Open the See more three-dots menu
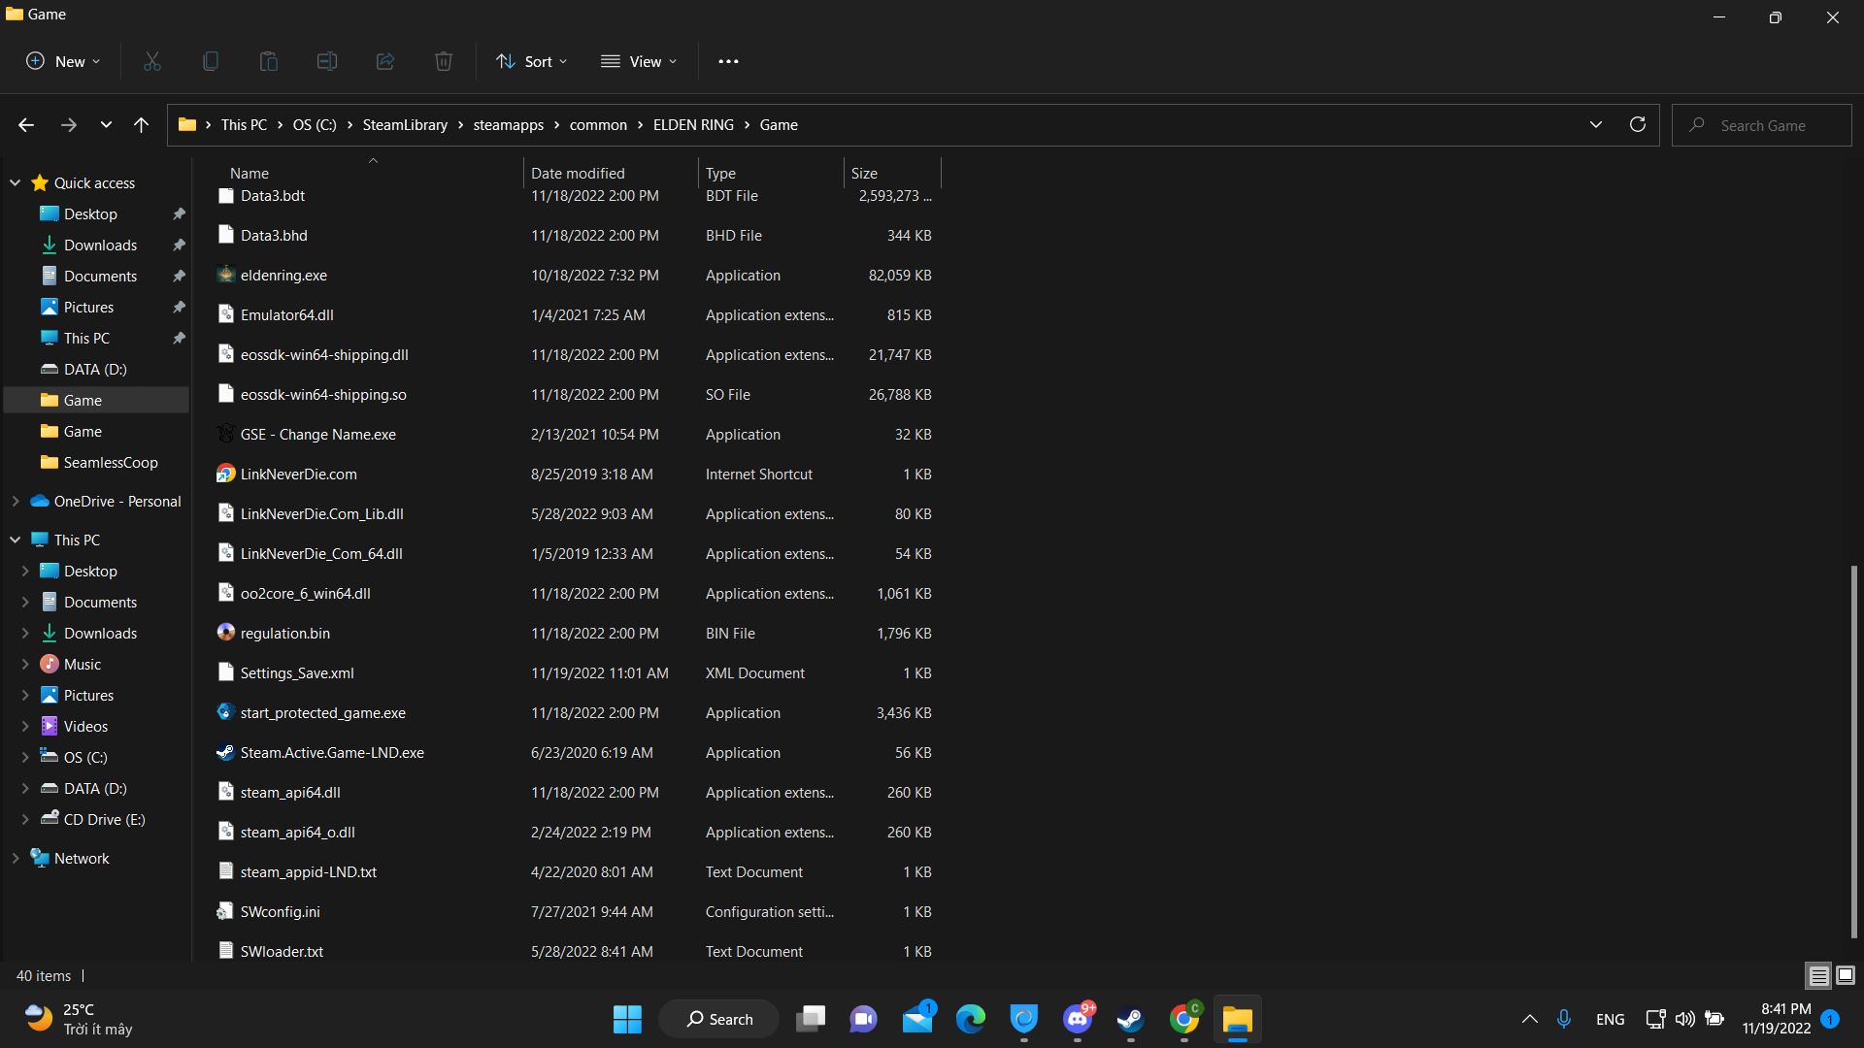Viewport: 1864px width, 1048px height. click(728, 61)
